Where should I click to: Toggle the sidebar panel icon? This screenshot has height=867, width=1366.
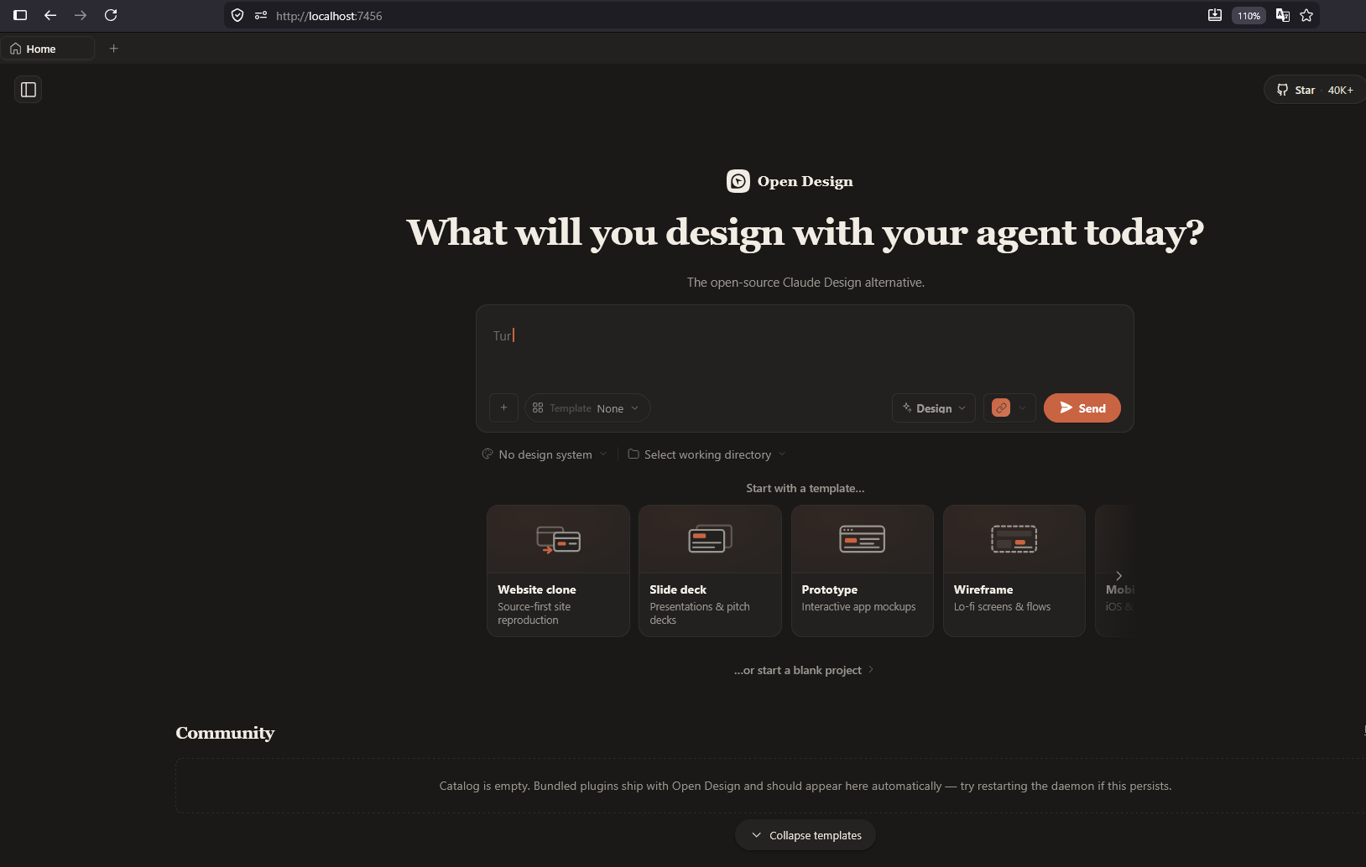tap(29, 90)
